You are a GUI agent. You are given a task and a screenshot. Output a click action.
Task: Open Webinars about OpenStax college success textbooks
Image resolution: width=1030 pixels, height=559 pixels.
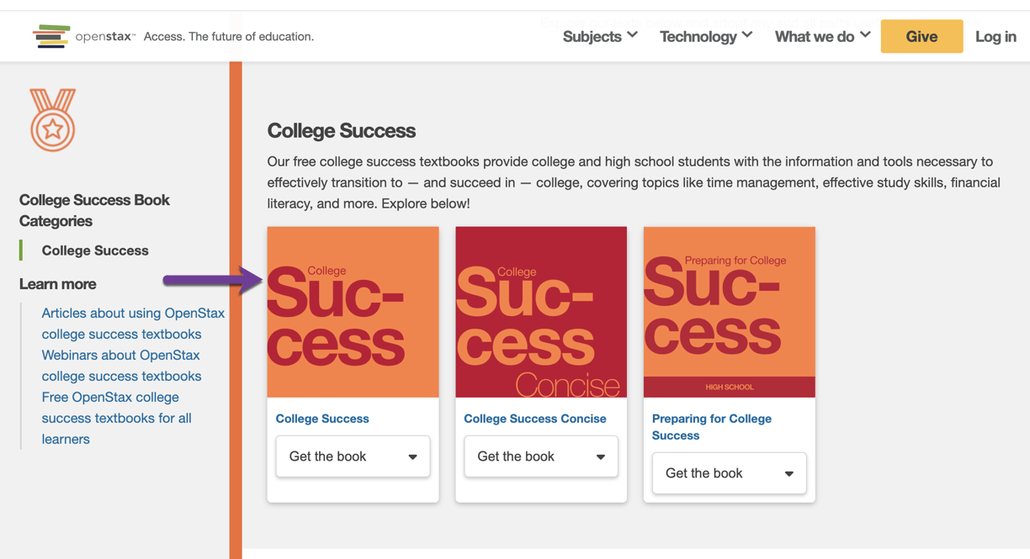point(120,365)
